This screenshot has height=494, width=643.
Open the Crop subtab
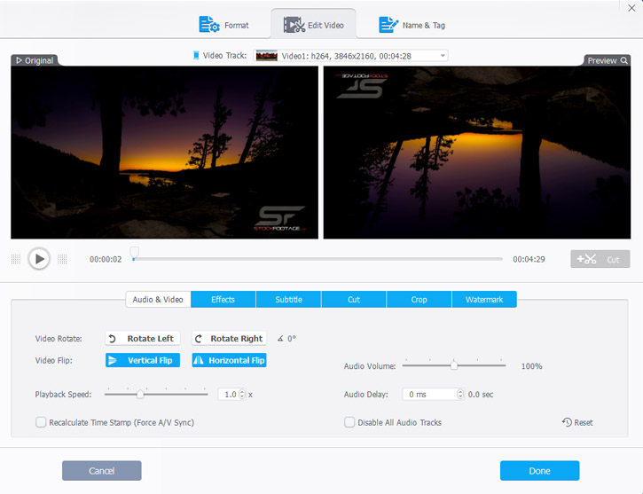[420, 299]
